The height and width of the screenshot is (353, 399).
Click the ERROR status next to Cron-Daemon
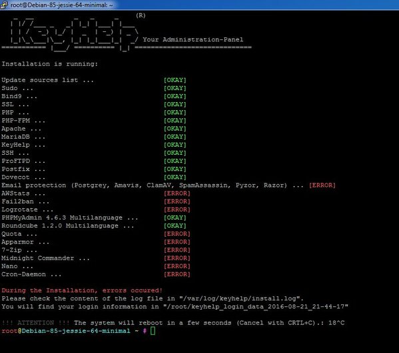177,274
